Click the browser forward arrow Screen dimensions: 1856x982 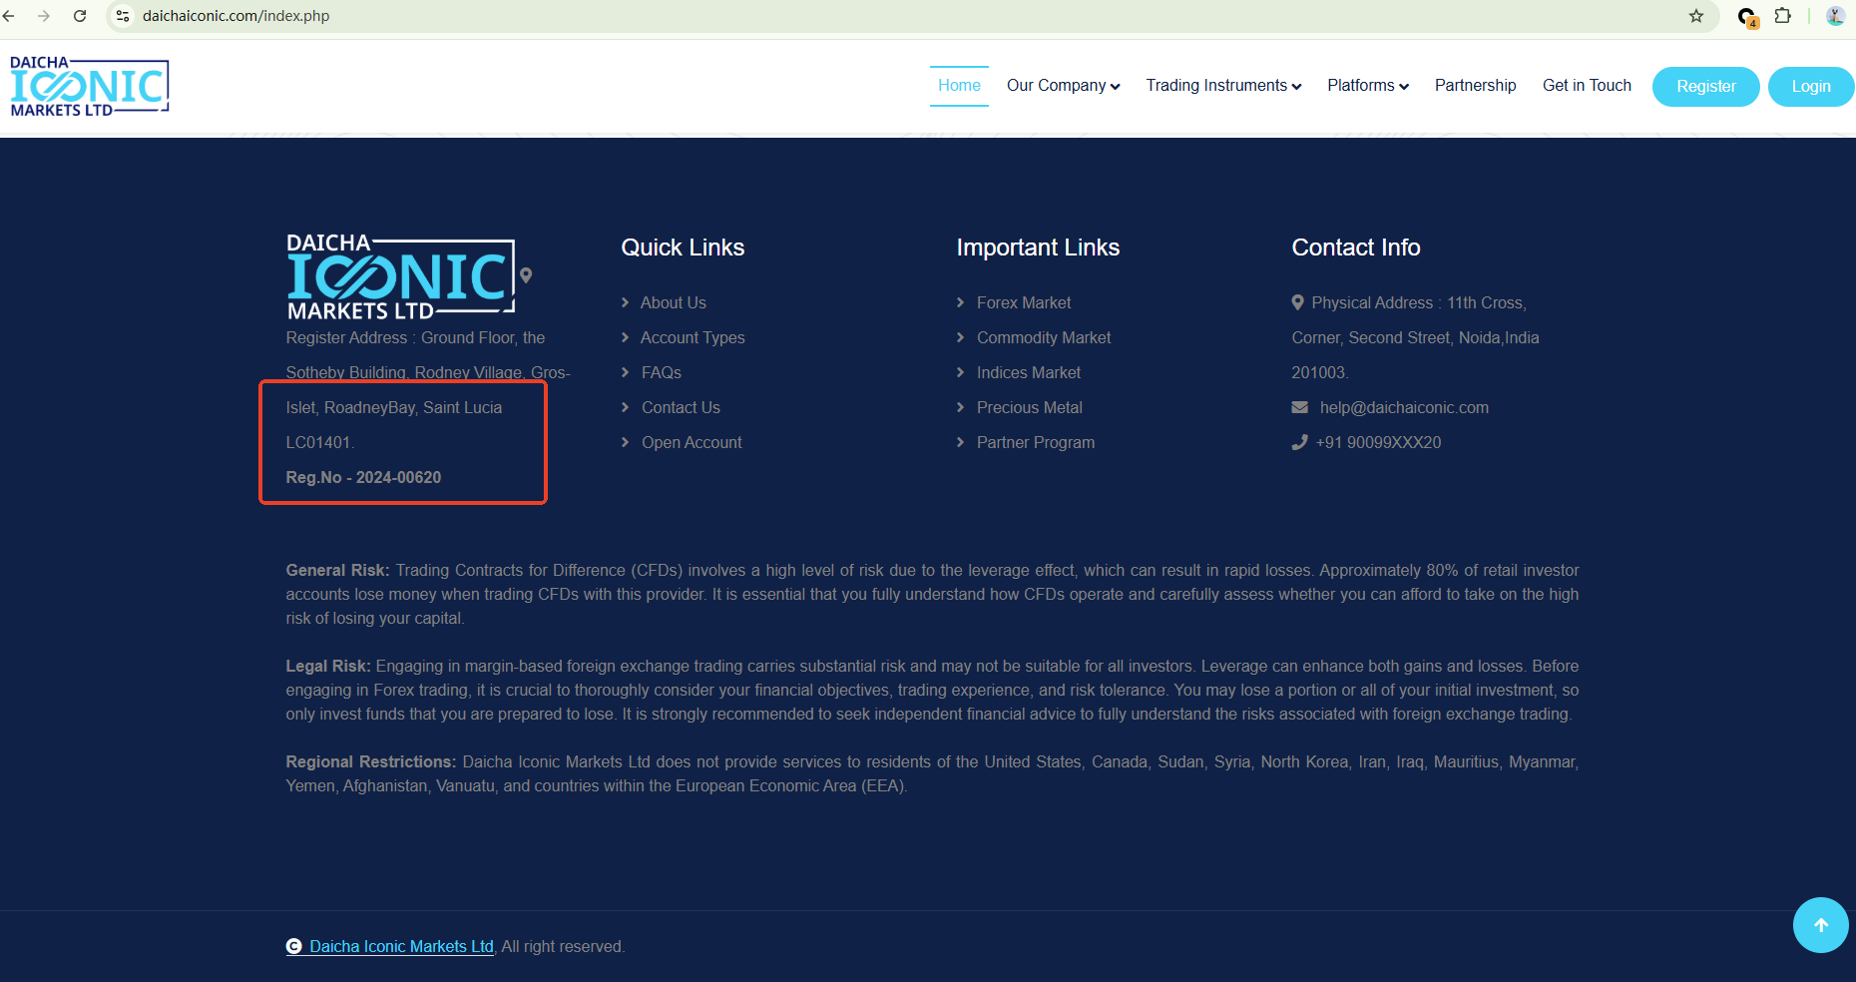[44, 16]
